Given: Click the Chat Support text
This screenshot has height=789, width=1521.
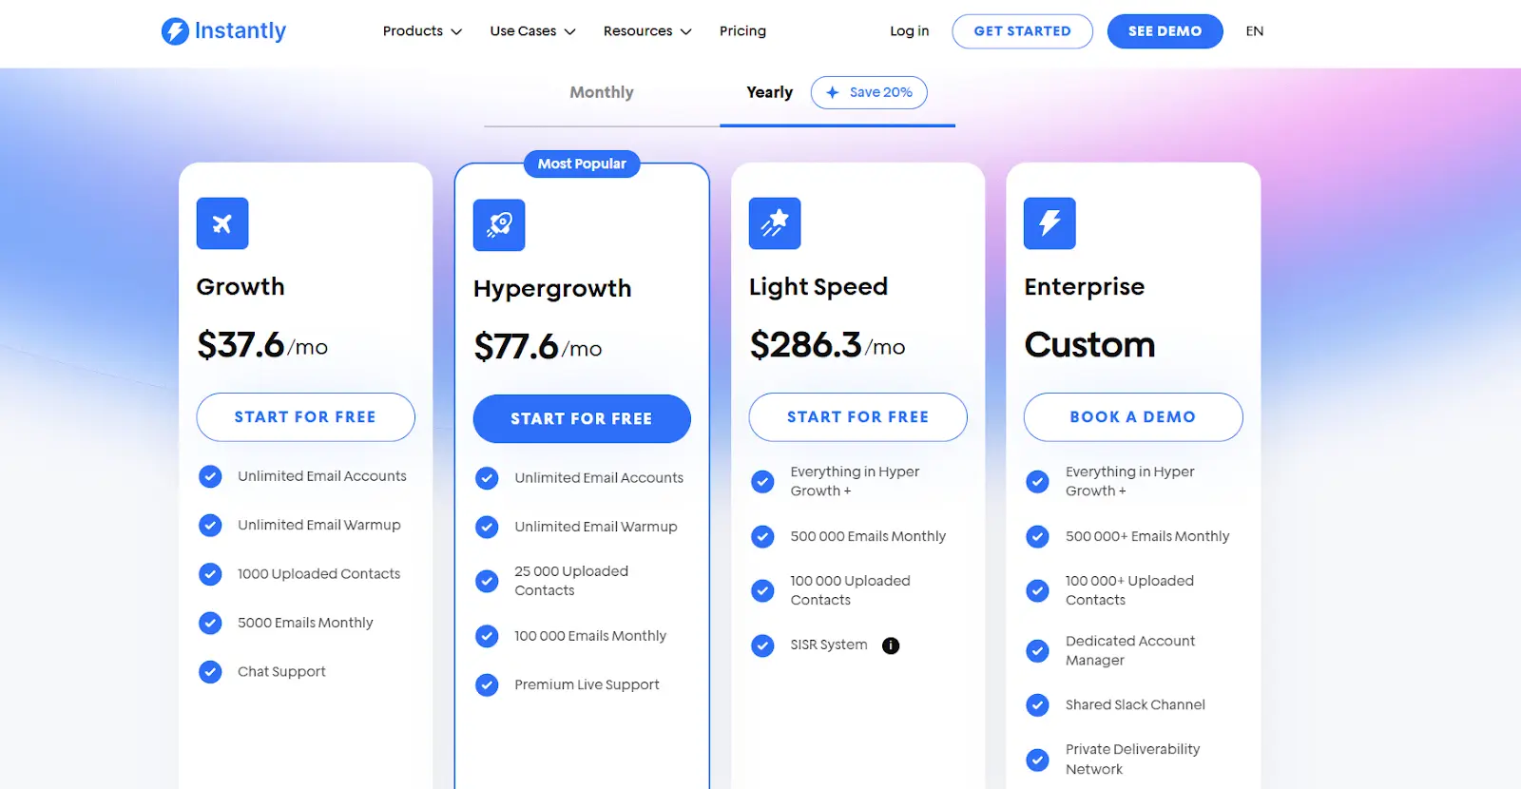Looking at the screenshot, I should tap(281, 672).
